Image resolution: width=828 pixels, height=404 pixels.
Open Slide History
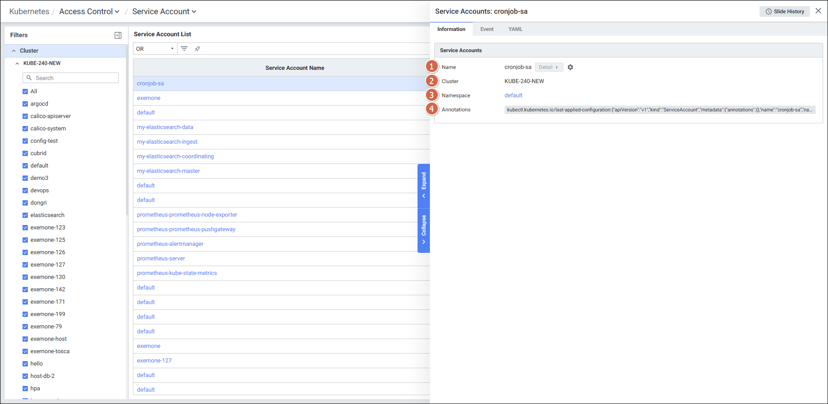[784, 11]
